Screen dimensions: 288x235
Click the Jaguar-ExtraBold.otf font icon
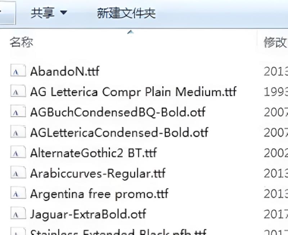tap(18, 213)
